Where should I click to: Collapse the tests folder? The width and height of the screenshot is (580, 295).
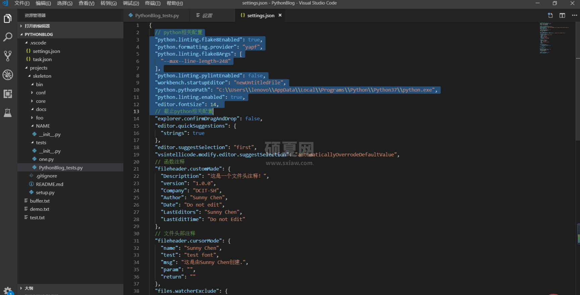point(70,143)
